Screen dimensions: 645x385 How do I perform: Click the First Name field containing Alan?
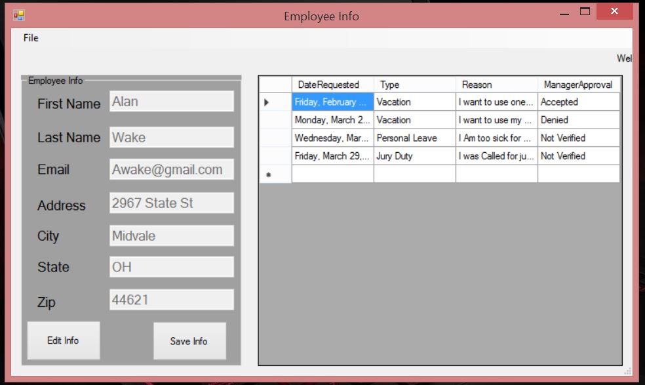171,102
